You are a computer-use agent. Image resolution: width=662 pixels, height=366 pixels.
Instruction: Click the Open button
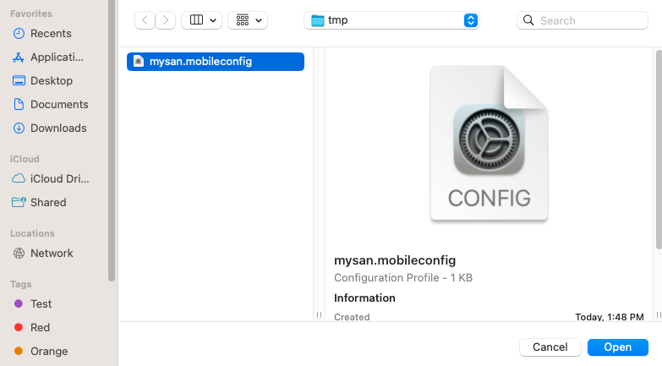pos(618,347)
